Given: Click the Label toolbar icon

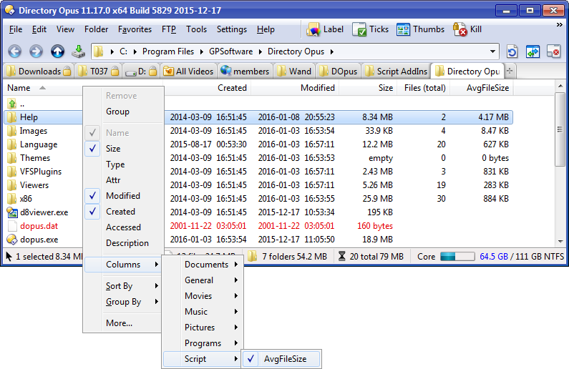Looking at the screenshot, I should coord(313,30).
